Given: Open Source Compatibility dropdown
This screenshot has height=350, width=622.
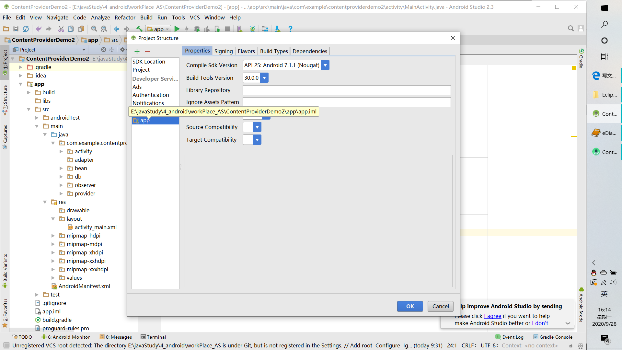Looking at the screenshot, I should coord(257,127).
